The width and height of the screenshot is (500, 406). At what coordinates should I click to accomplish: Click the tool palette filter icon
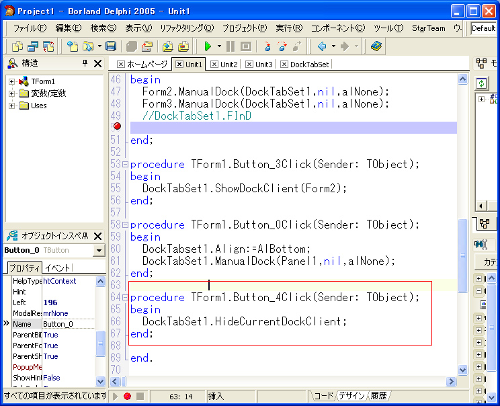481,245
